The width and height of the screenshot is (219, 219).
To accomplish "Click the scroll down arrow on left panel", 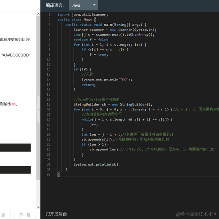I will [x=38, y=207].
